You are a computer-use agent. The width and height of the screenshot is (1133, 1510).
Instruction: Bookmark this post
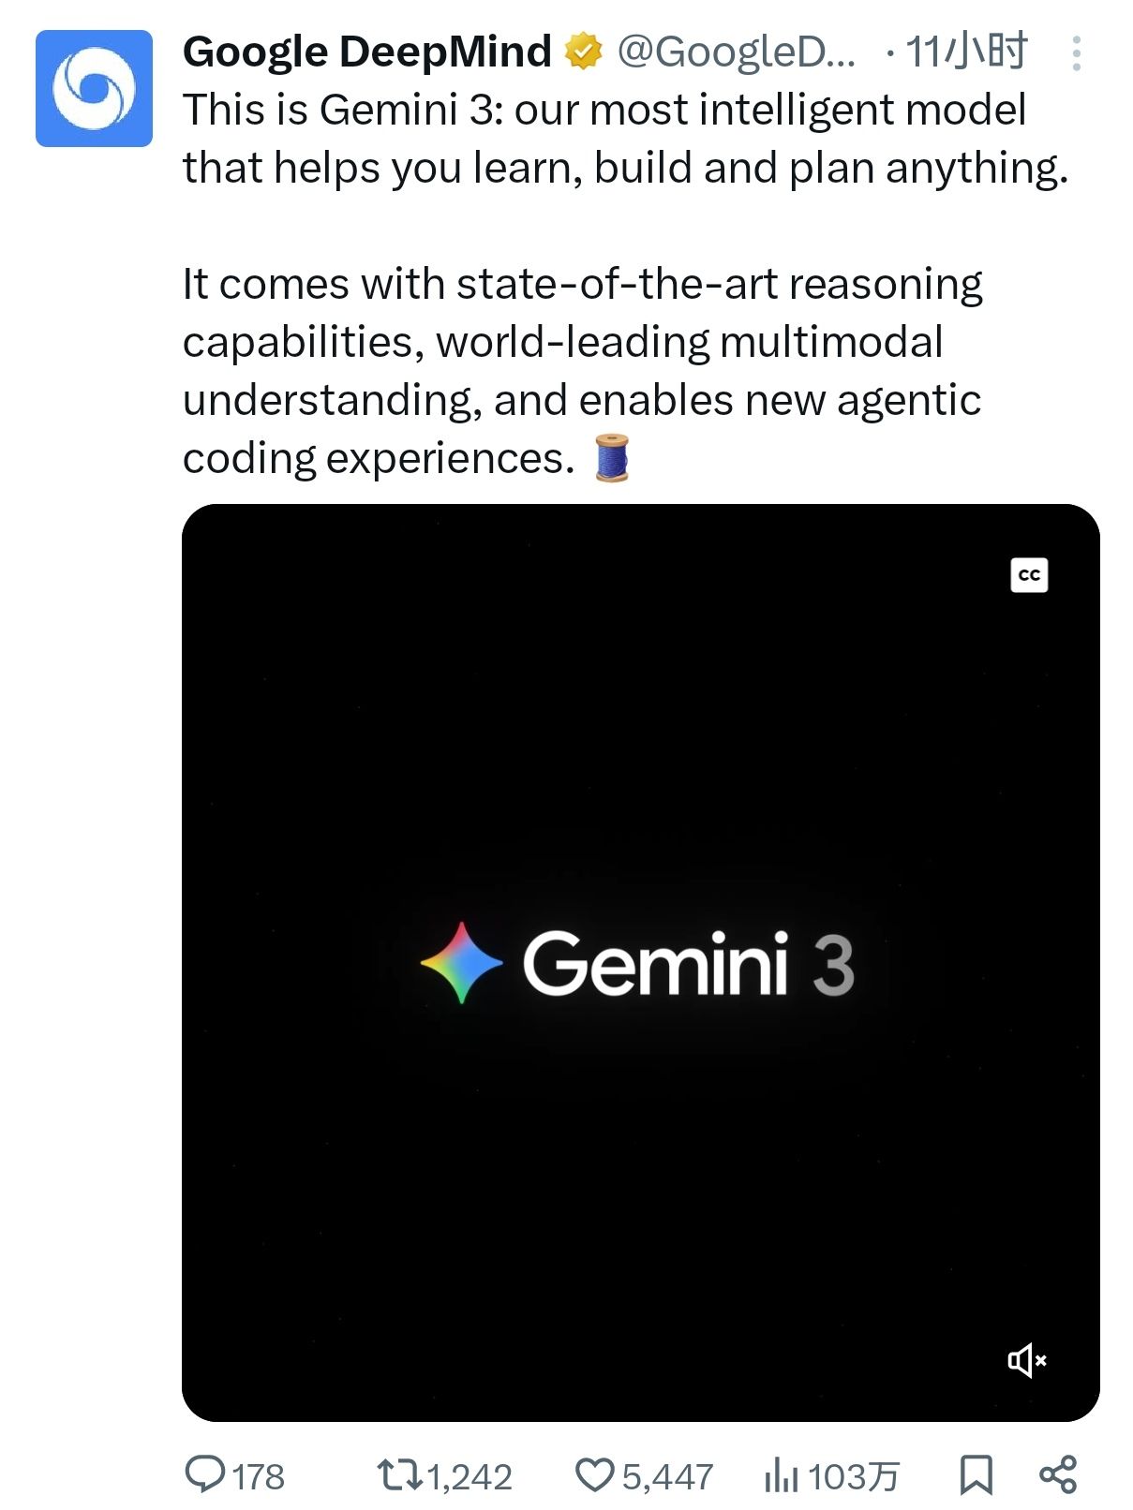[976, 1475]
